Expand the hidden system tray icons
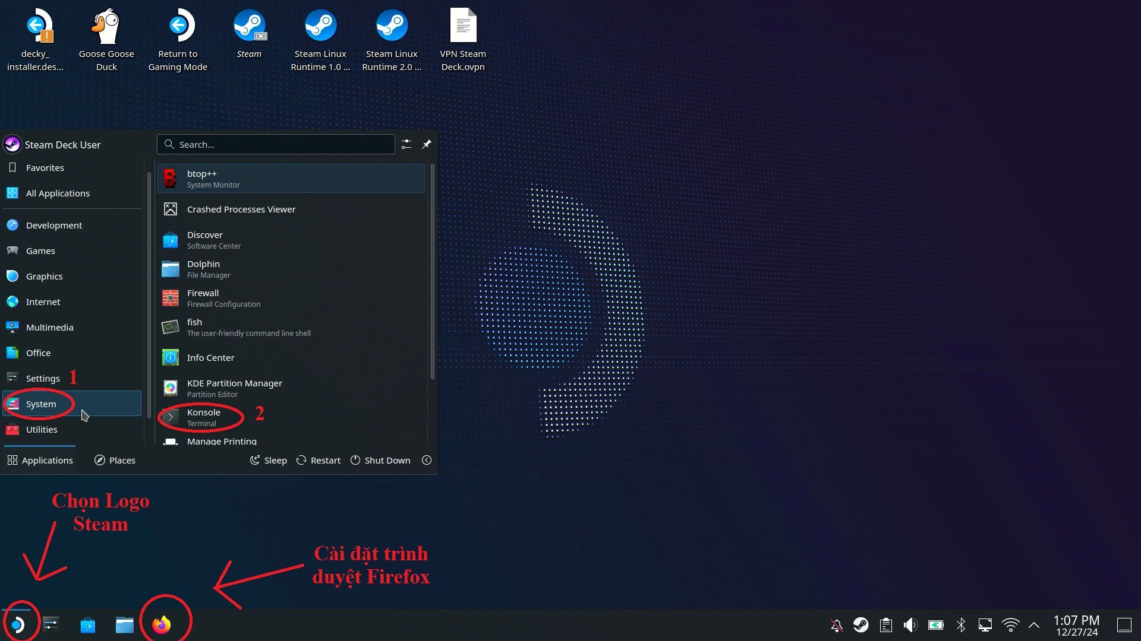1141x641 pixels. [x=1034, y=625]
